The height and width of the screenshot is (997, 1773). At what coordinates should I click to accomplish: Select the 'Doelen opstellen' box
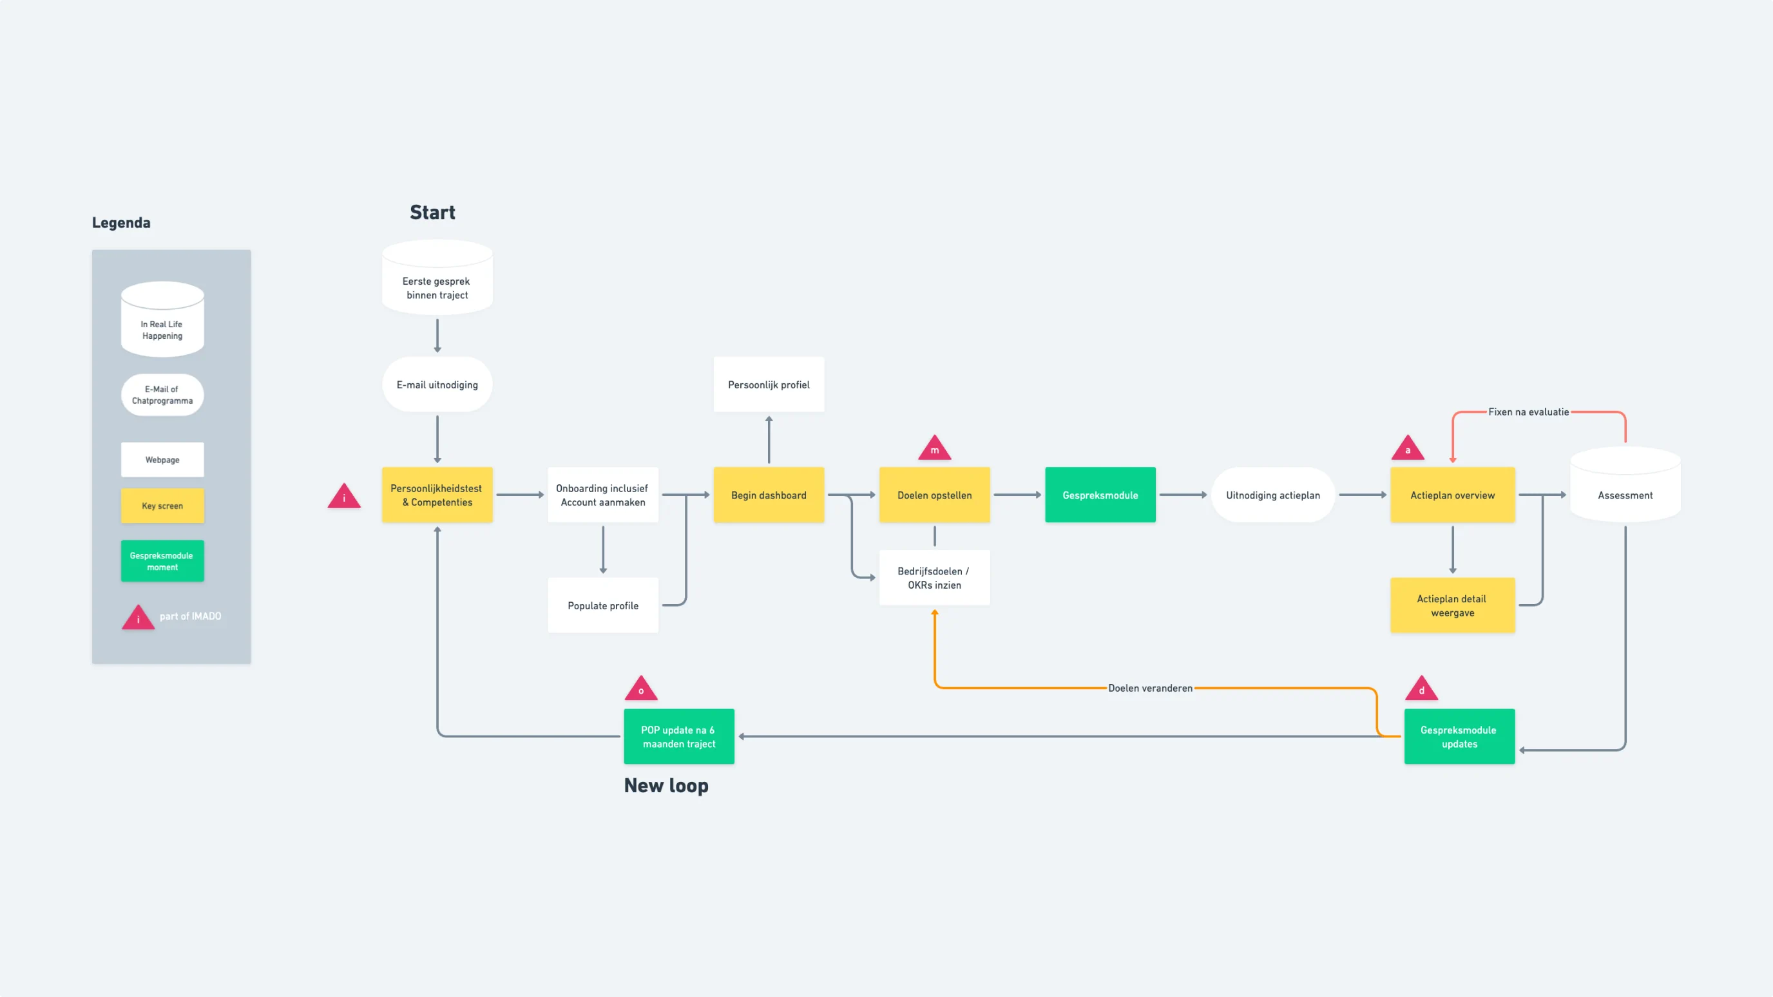coord(935,495)
